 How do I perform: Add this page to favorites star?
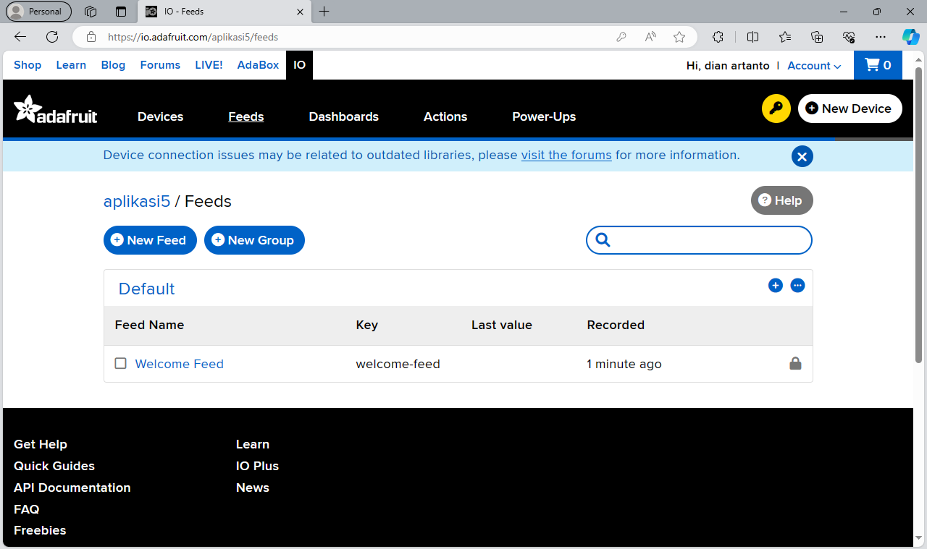(x=679, y=37)
